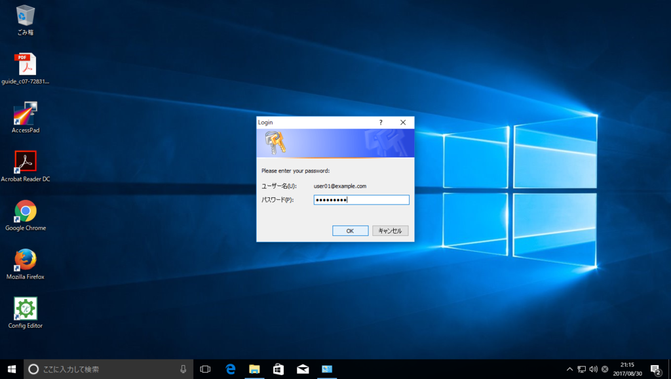Close the Login dialog
The height and width of the screenshot is (379, 671).
tap(403, 123)
